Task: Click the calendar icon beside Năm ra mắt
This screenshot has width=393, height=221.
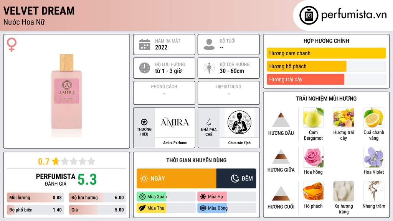Action: (145, 45)
